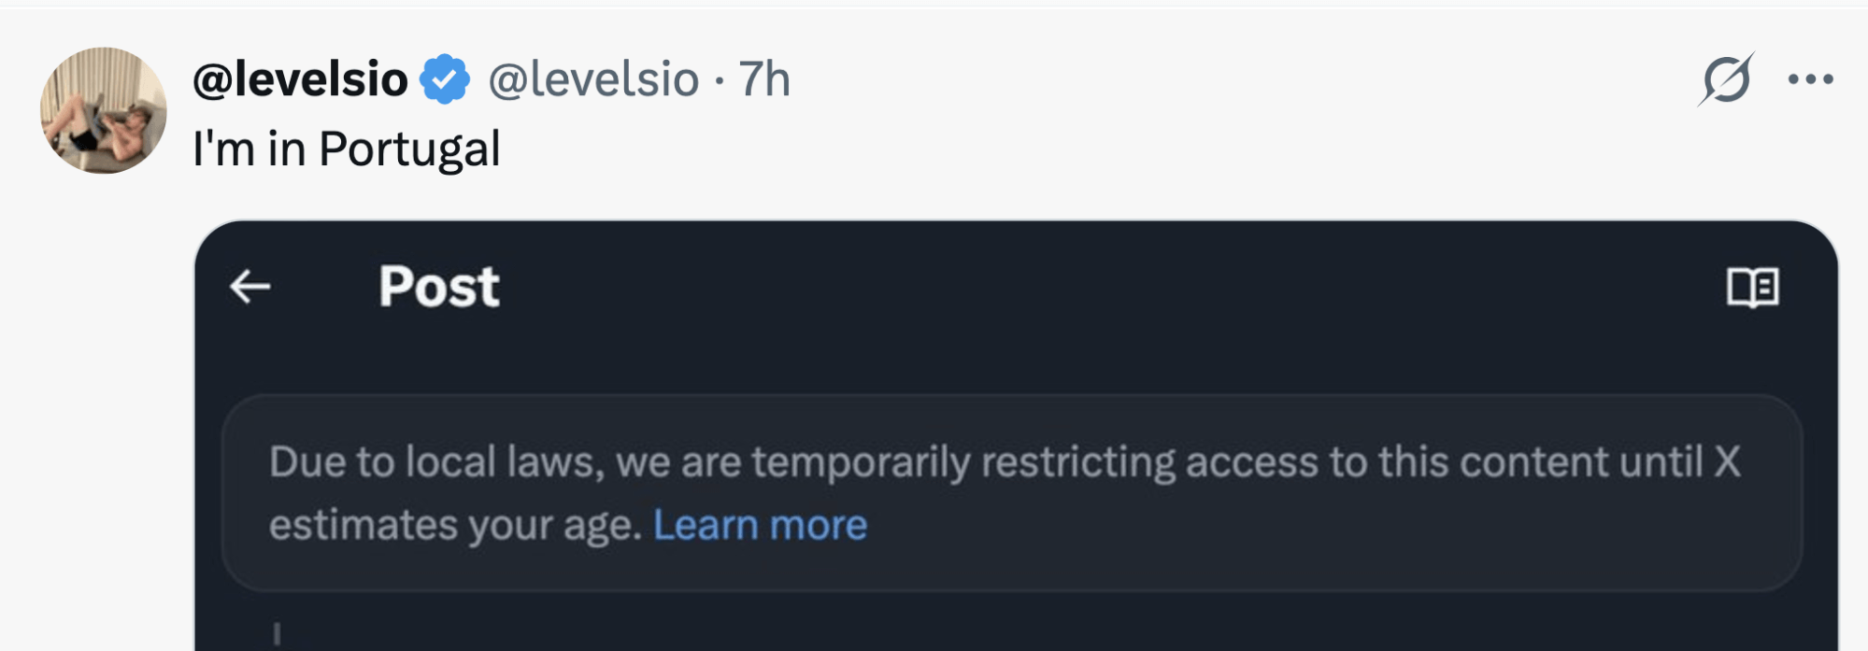Follow the blue Learn more link
The width and height of the screenshot is (1868, 651).
[760, 525]
